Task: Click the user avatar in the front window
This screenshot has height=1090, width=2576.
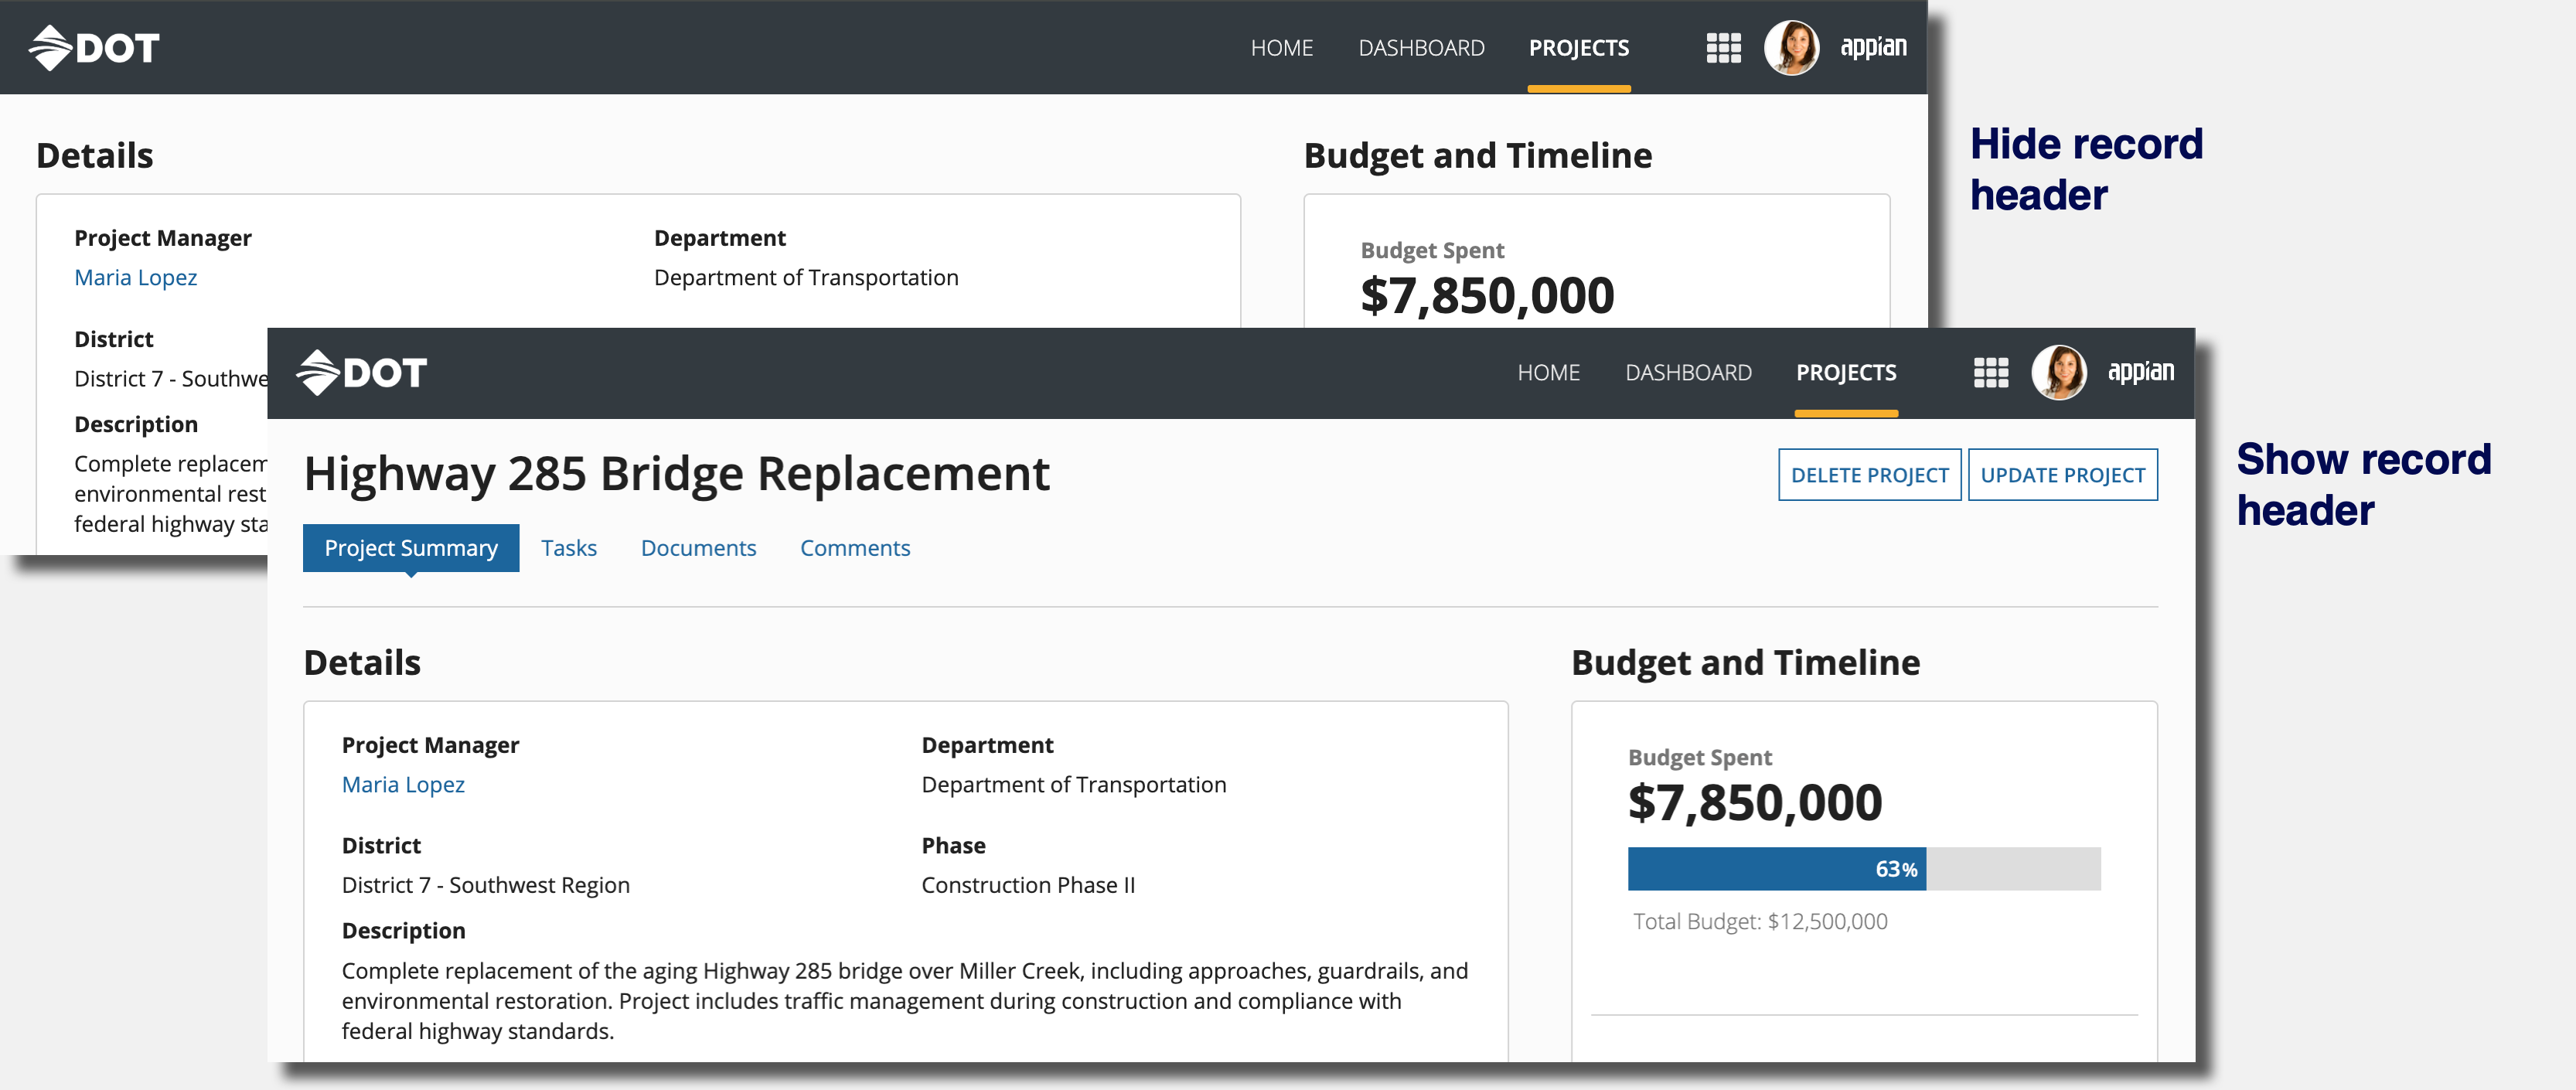Action: click(x=2059, y=372)
